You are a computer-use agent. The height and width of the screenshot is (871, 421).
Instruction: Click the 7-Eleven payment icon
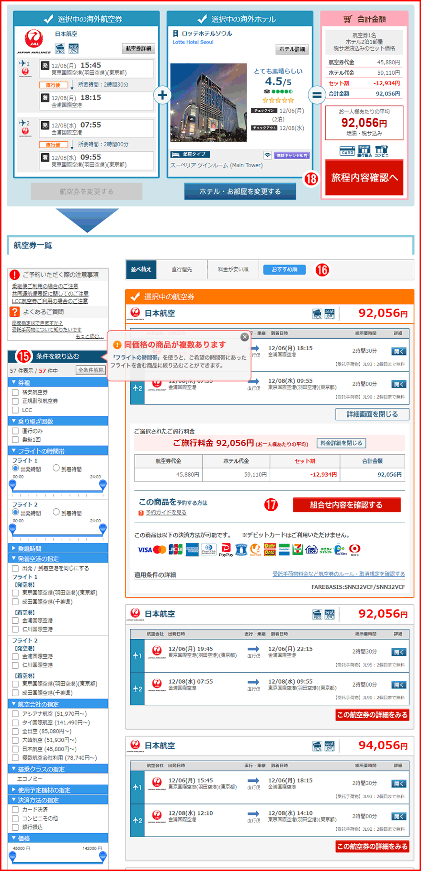tap(298, 550)
